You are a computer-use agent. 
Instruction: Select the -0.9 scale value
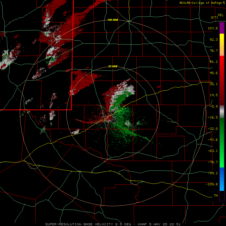click(214, 106)
